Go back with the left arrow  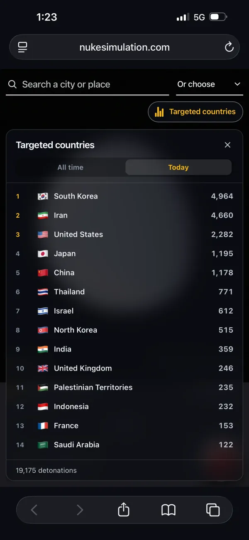(34, 510)
